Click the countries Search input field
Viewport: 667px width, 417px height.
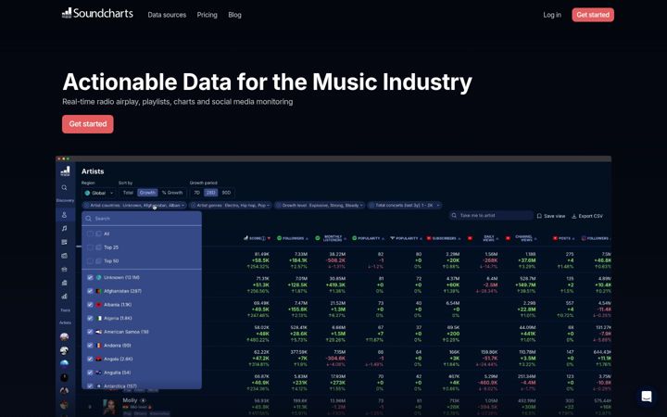pyautogui.click(x=142, y=219)
